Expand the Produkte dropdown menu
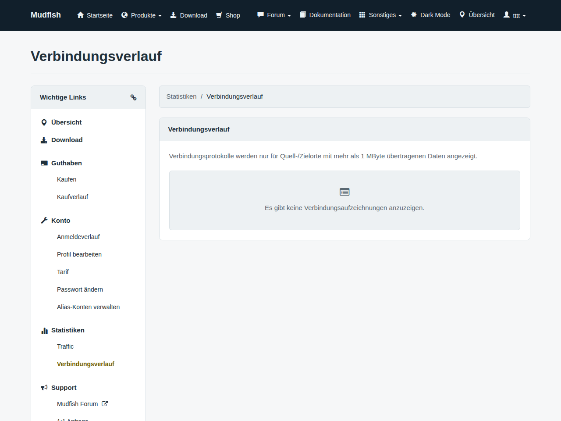The height and width of the screenshot is (421, 561). 142,15
